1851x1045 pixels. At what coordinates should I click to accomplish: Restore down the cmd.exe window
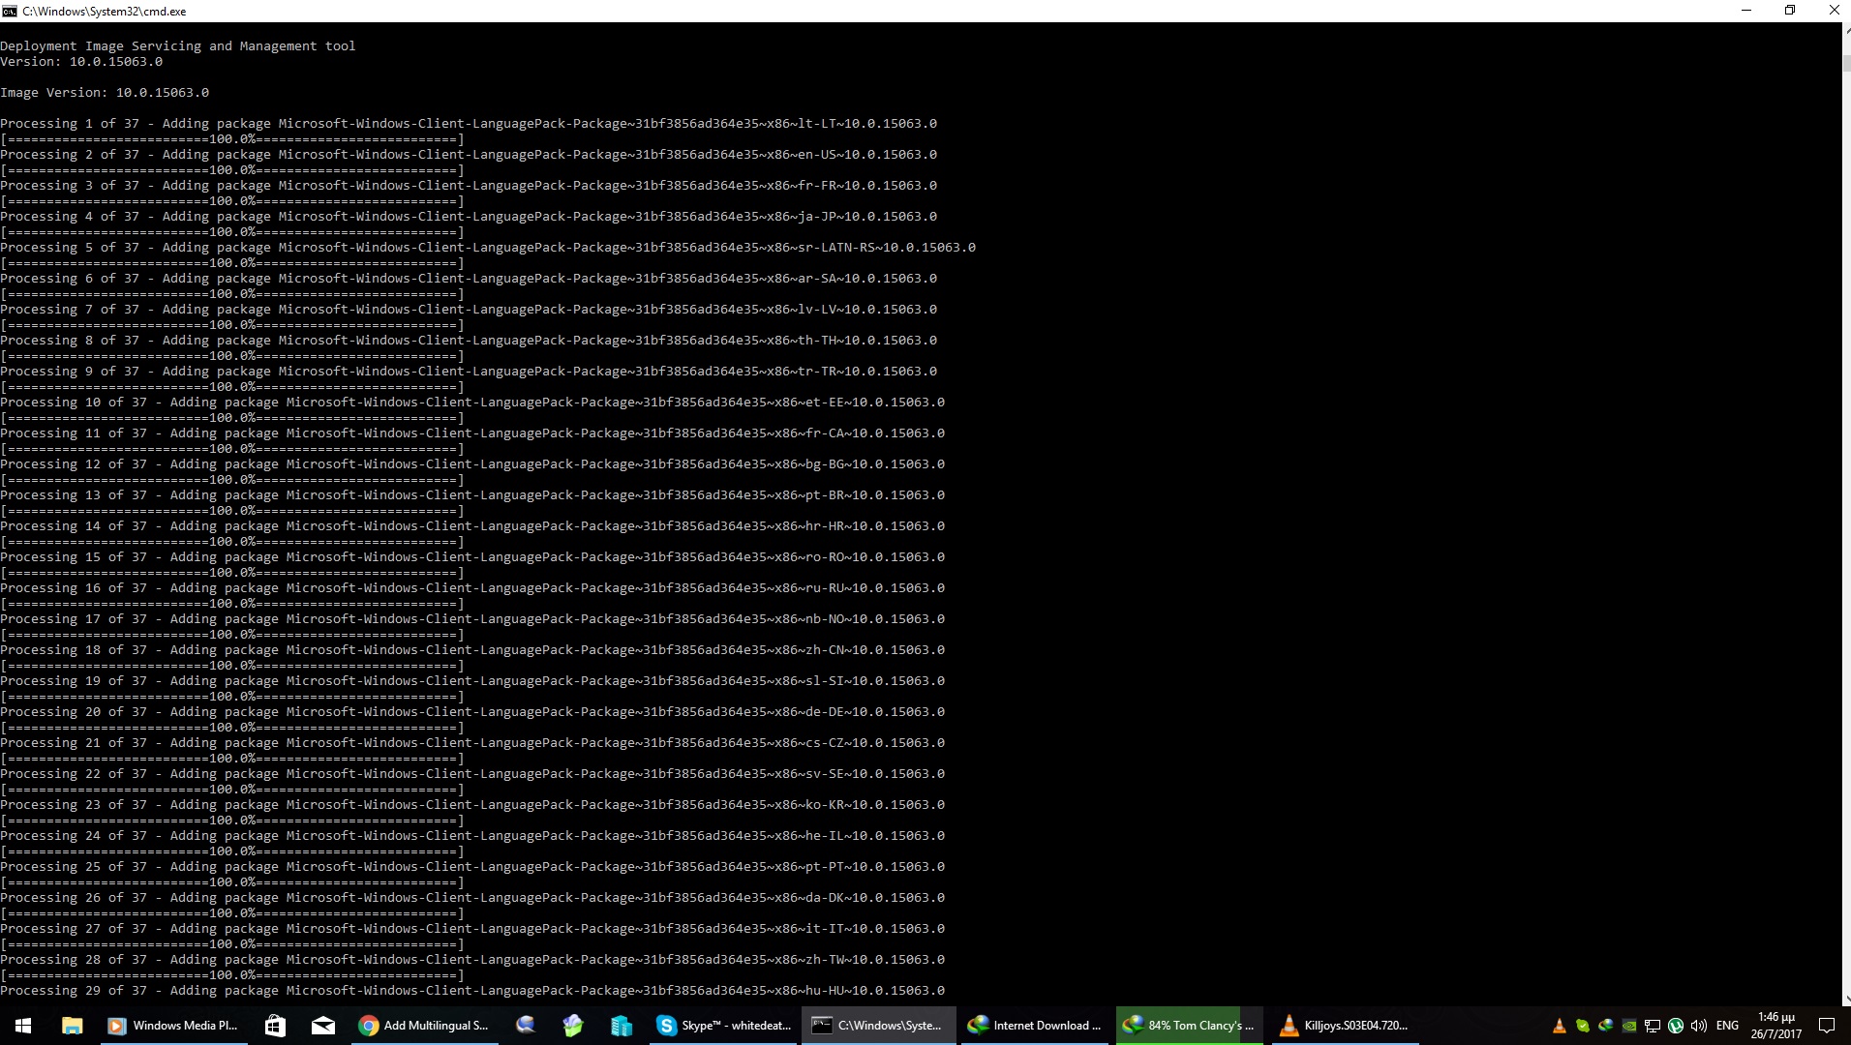pyautogui.click(x=1790, y=11)
